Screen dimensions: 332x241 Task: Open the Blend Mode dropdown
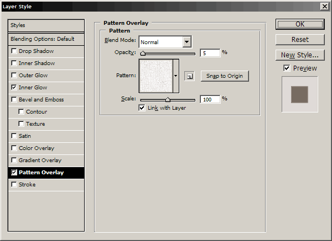[x=186, y=42]
